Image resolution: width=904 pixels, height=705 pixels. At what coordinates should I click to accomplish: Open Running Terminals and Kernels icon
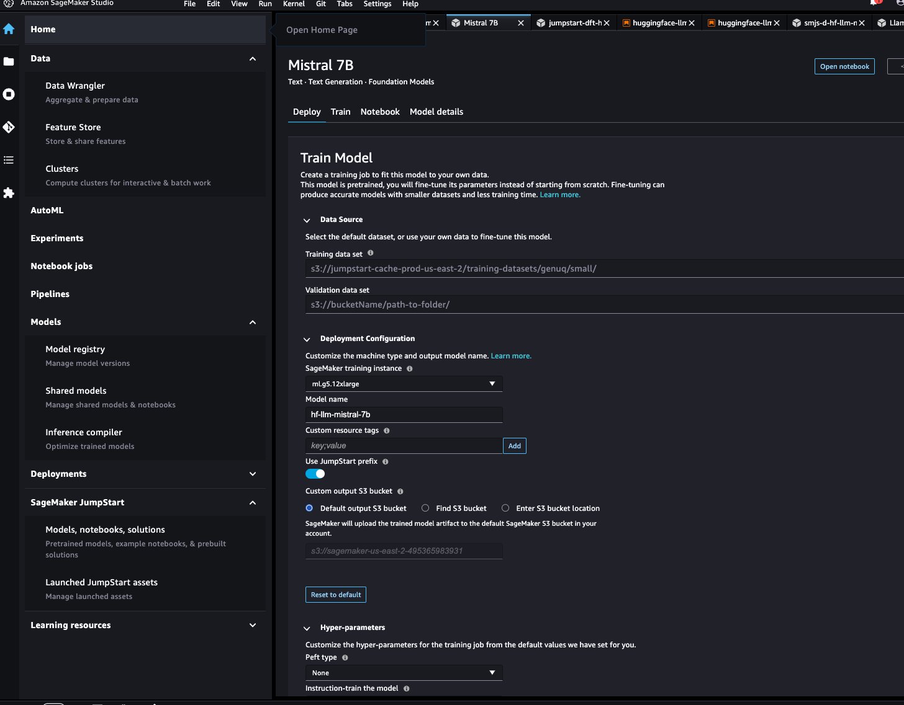click(x=9, y=94)
